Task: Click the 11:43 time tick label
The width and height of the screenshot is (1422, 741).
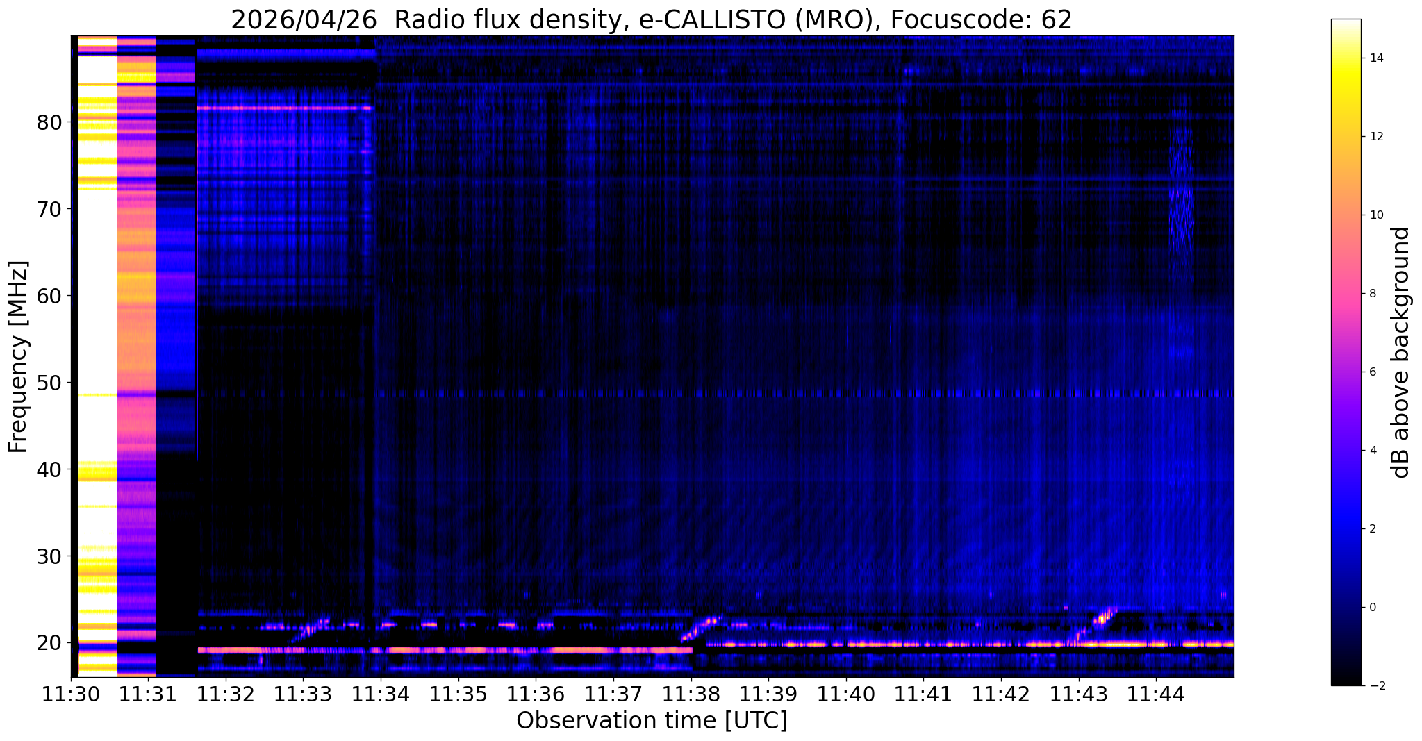Action: click(1079, 694)
